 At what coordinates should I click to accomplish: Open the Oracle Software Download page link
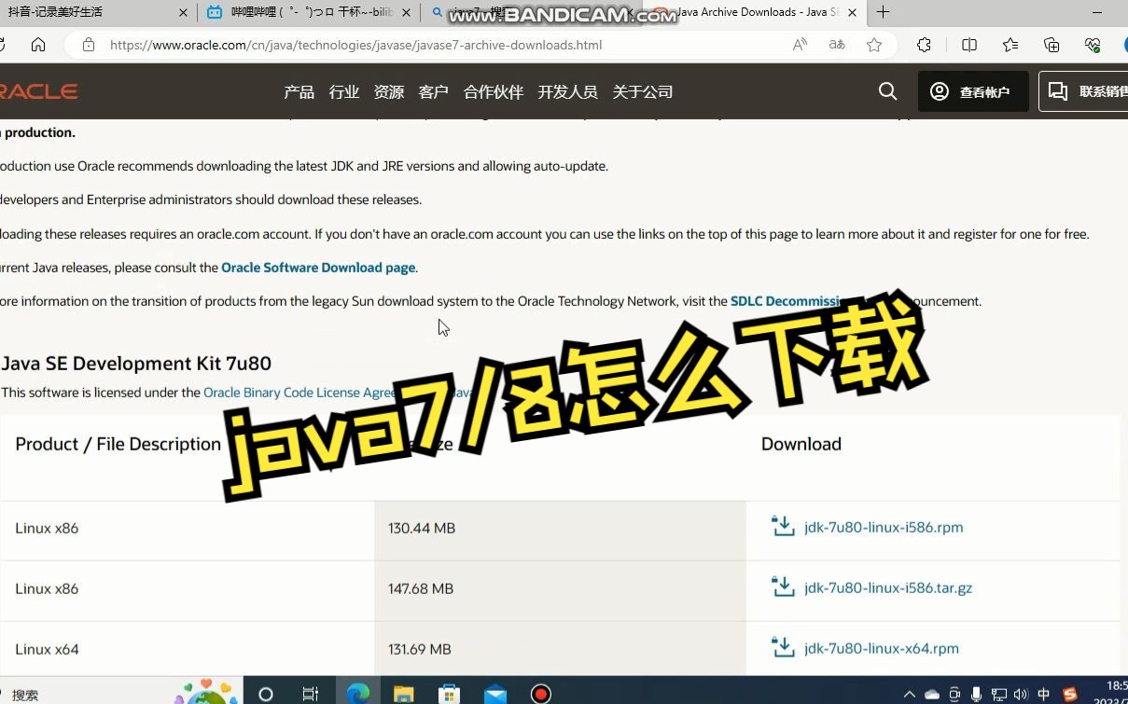(318, 268)
